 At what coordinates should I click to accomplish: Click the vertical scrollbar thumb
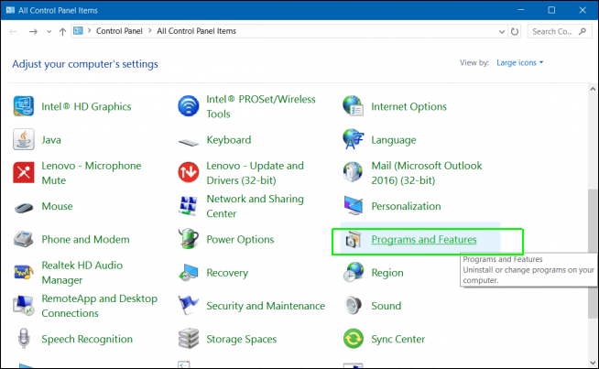coord(593,254)
